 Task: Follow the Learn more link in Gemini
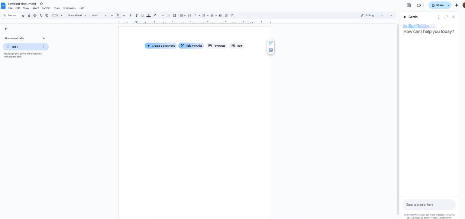click(446, 218)
